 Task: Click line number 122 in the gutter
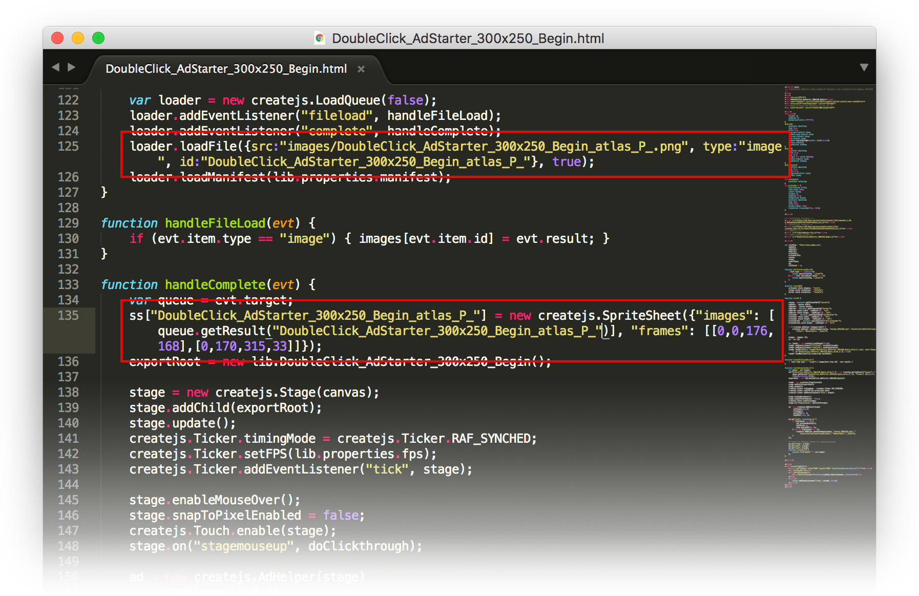point(68,100)
